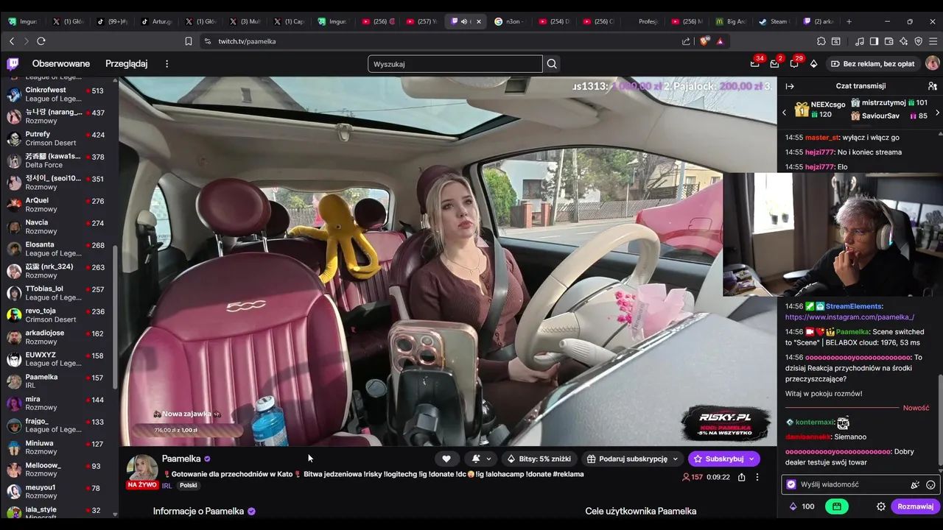
Task: Open revo_toja channel in the sidebar
Action: point(58,315)
